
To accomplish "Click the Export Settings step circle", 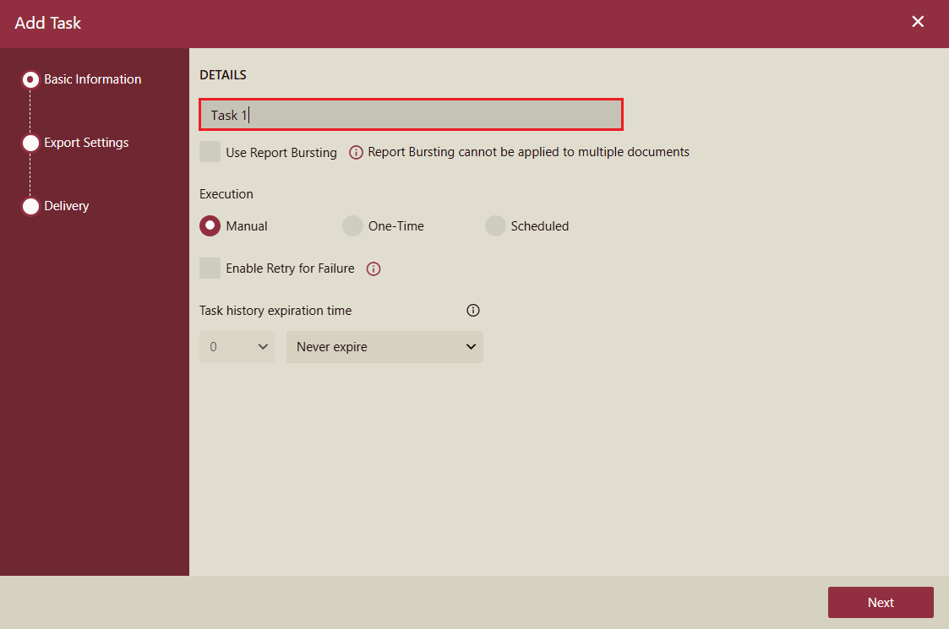I will click(x=30, y=142).
